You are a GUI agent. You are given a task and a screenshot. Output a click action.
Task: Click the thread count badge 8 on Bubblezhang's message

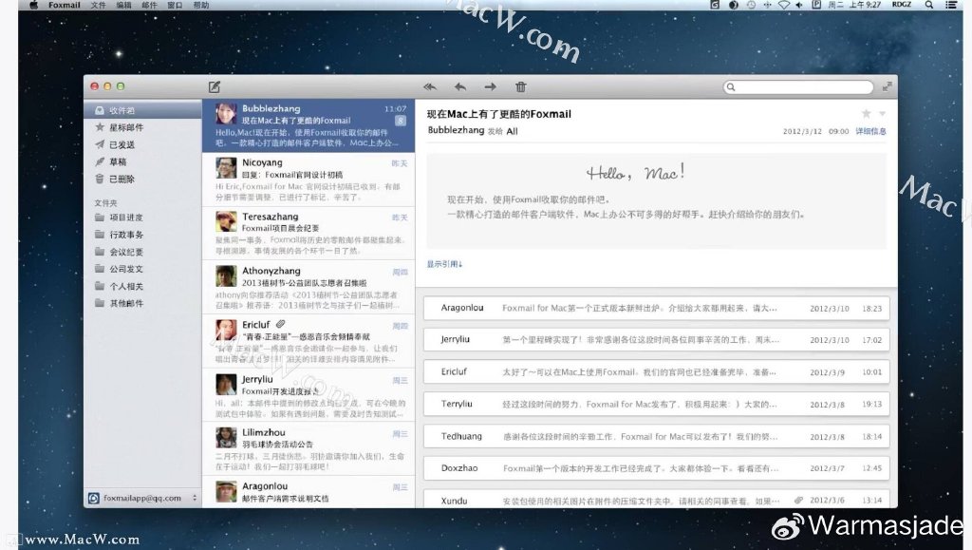[x=401, y=121]
